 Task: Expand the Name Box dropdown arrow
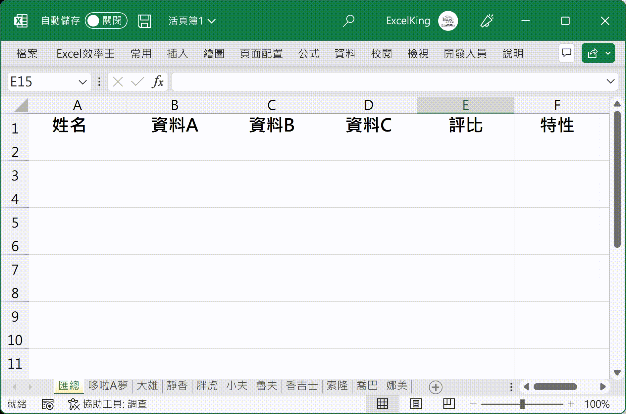(82, 82)
